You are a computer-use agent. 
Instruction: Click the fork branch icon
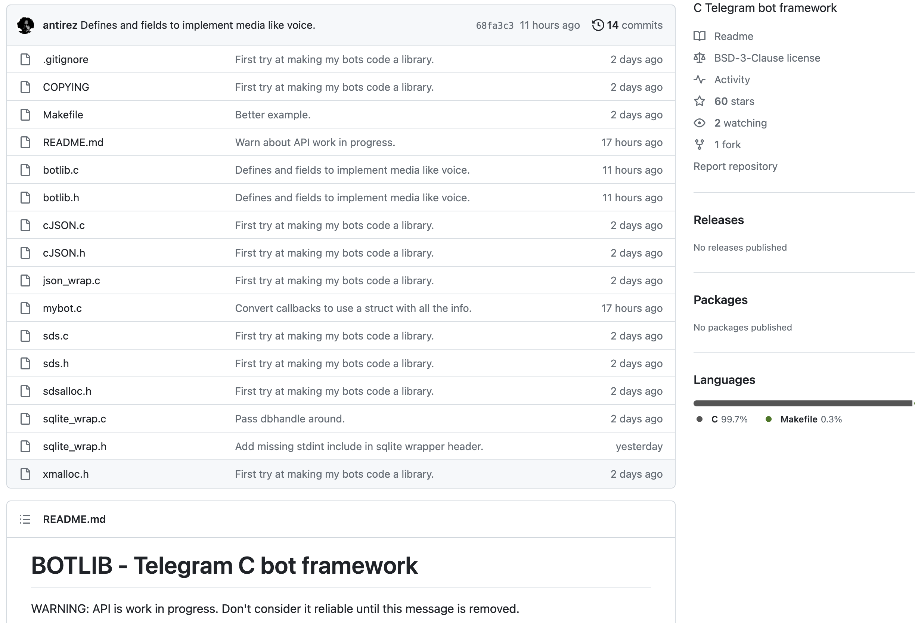(700, 144)
